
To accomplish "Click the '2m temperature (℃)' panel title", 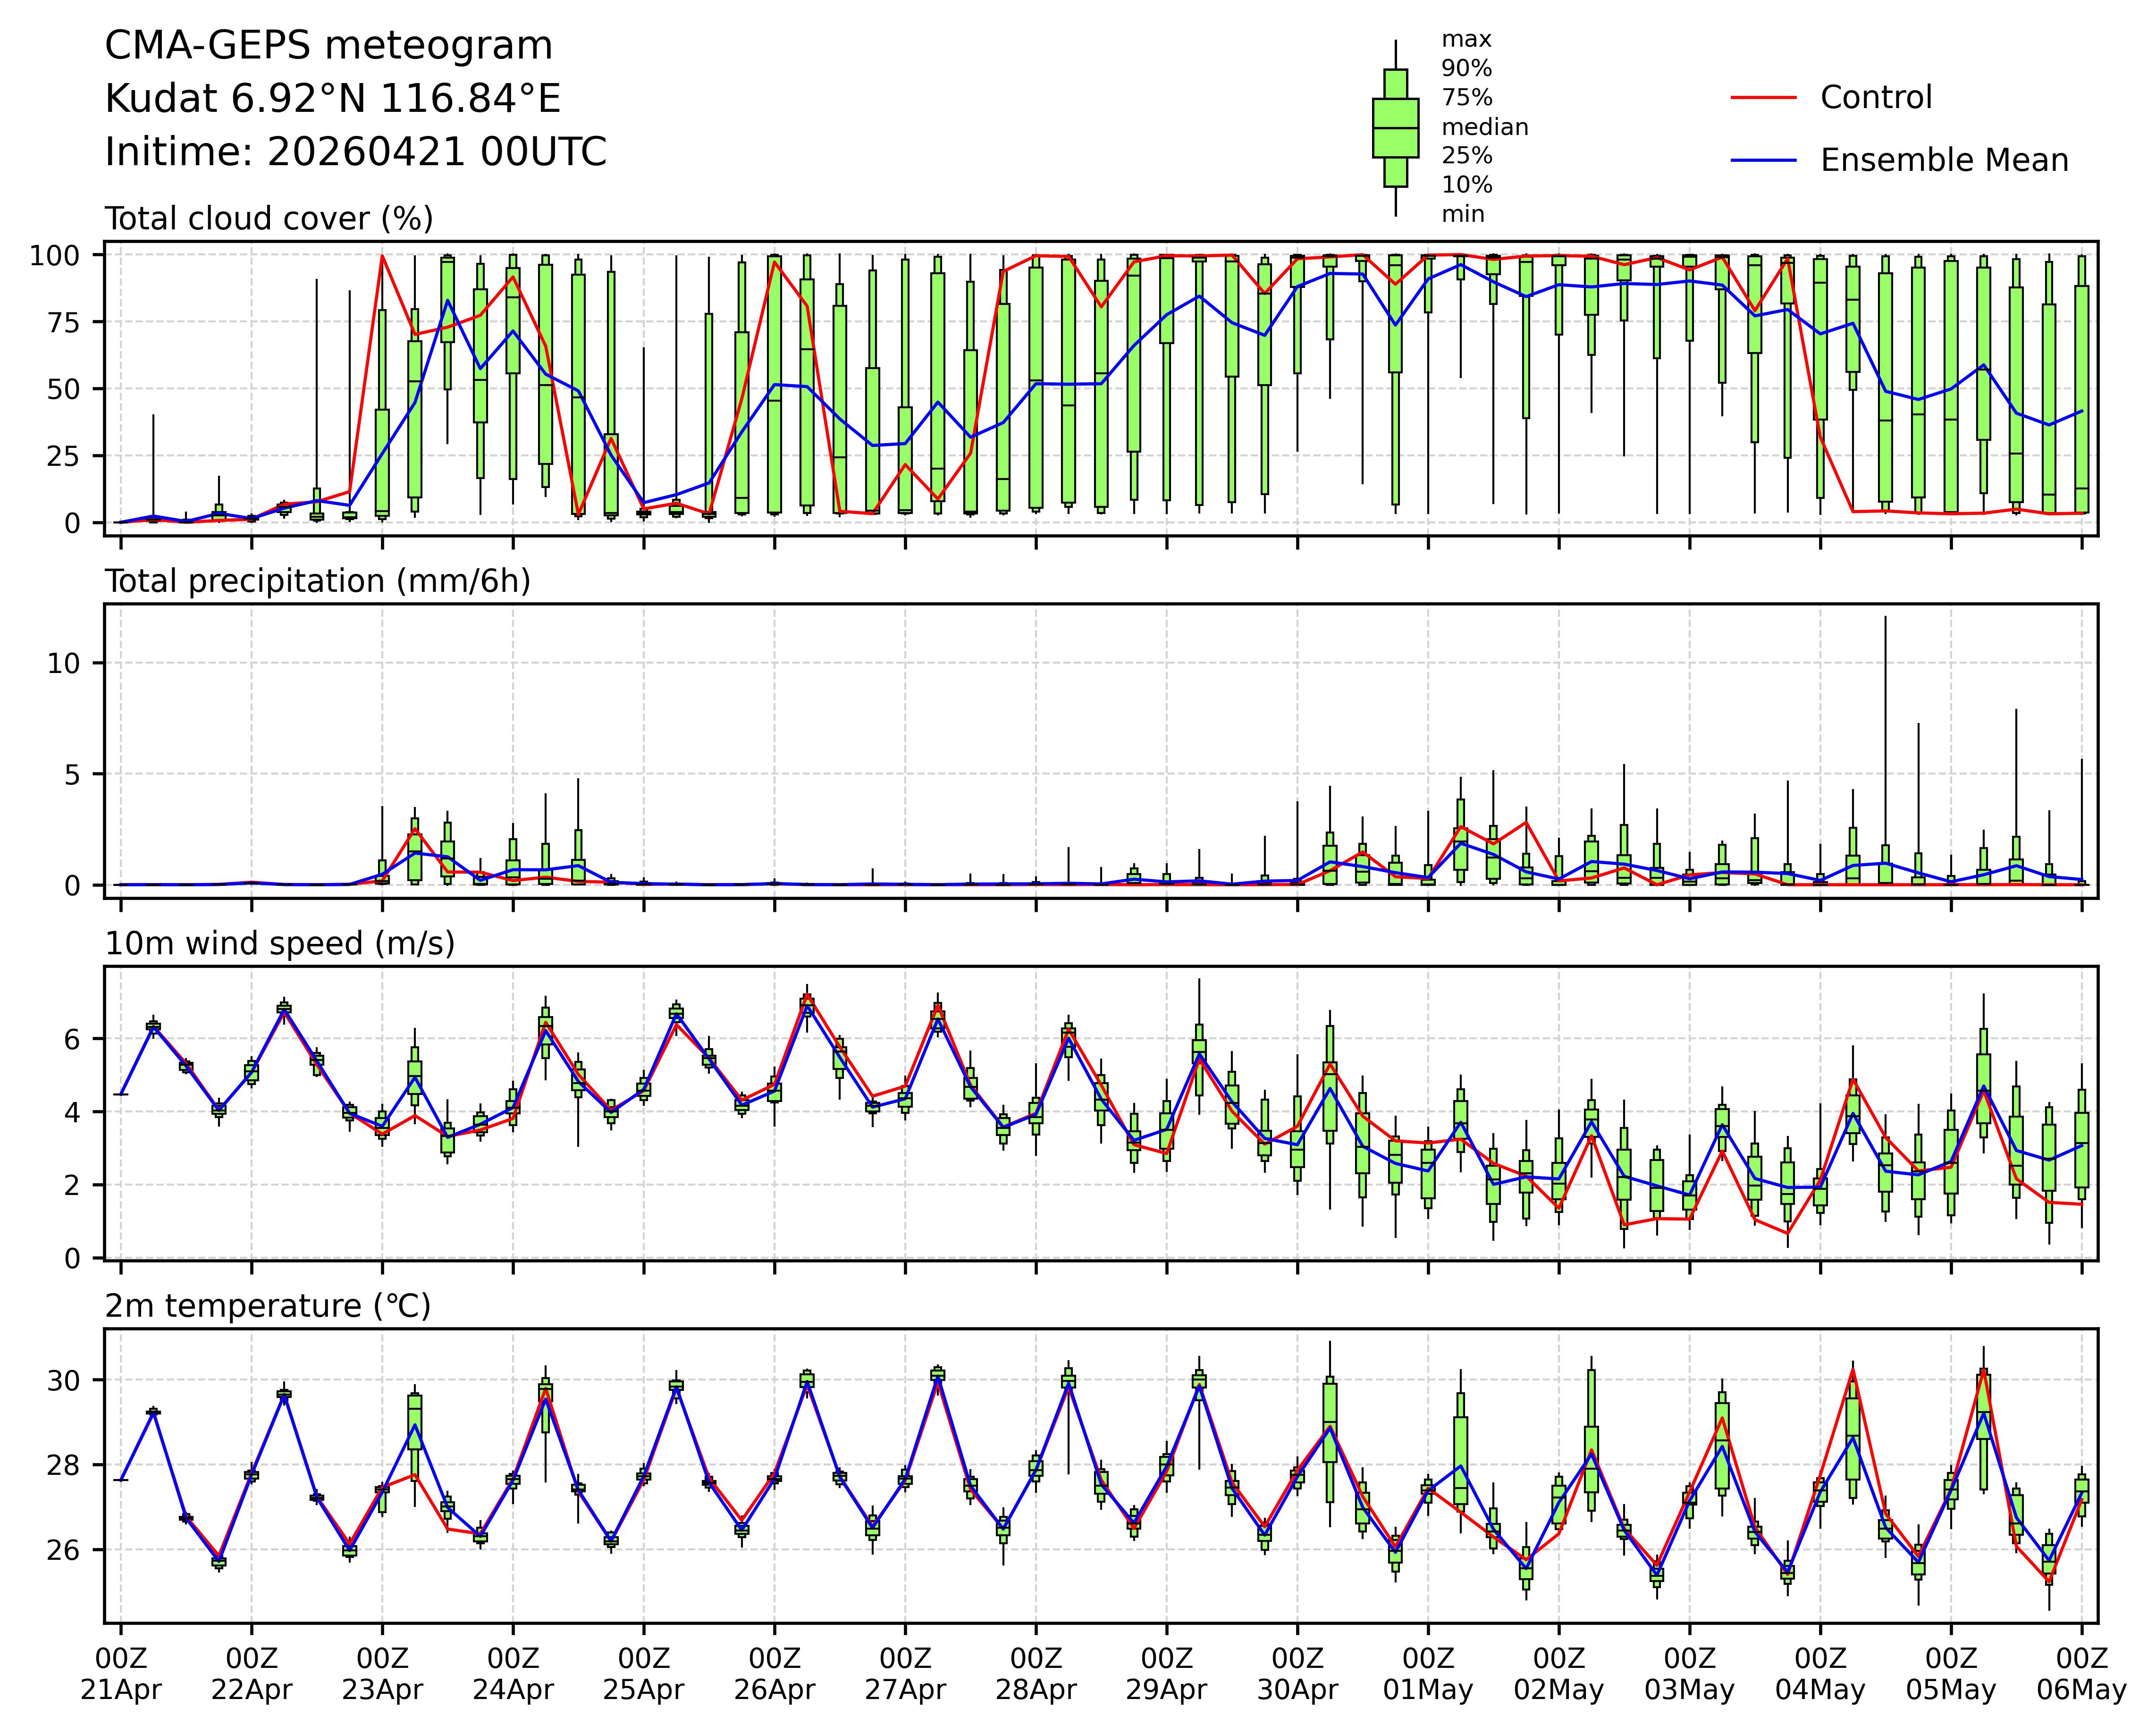I will 268,1306.
